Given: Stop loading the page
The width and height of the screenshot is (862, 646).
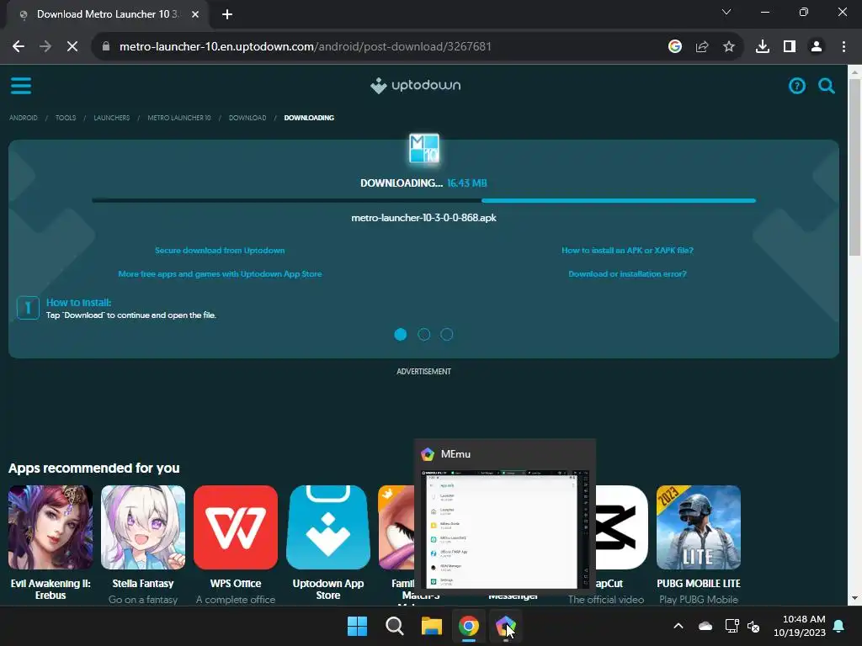Looking at the screenshot, I should [x=72, y=47].
